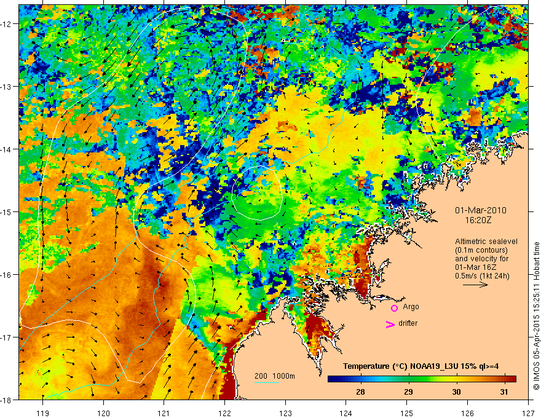Image resolution: width=541 pixels, height=418 pixels.
Task: Click latitude axis label '-12'
Action: click(7, 24)
